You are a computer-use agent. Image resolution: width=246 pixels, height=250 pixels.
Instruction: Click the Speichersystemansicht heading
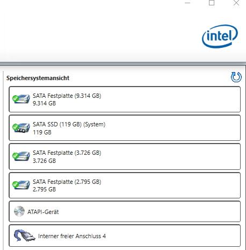(38, 78)
